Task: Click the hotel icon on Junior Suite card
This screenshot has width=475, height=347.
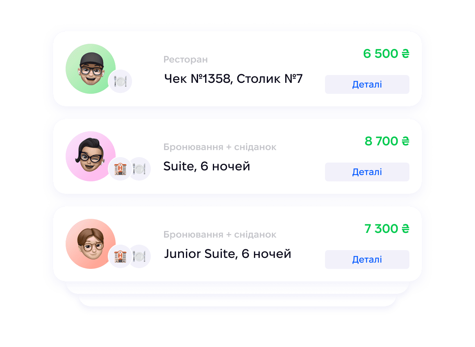Action: pos(120,256)
